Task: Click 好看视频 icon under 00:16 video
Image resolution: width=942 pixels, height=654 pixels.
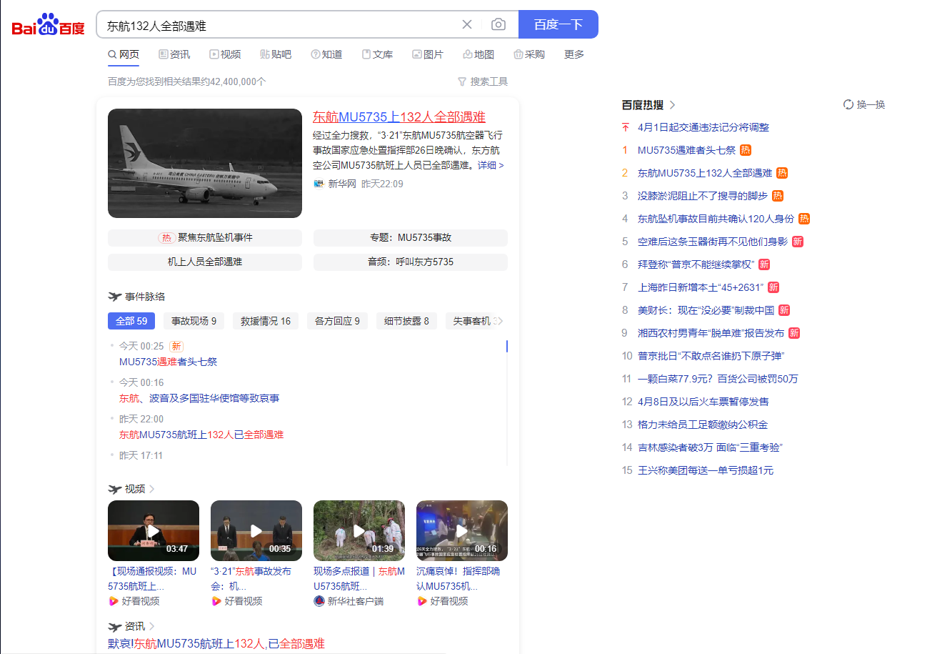Action: [x=422, y=601]
